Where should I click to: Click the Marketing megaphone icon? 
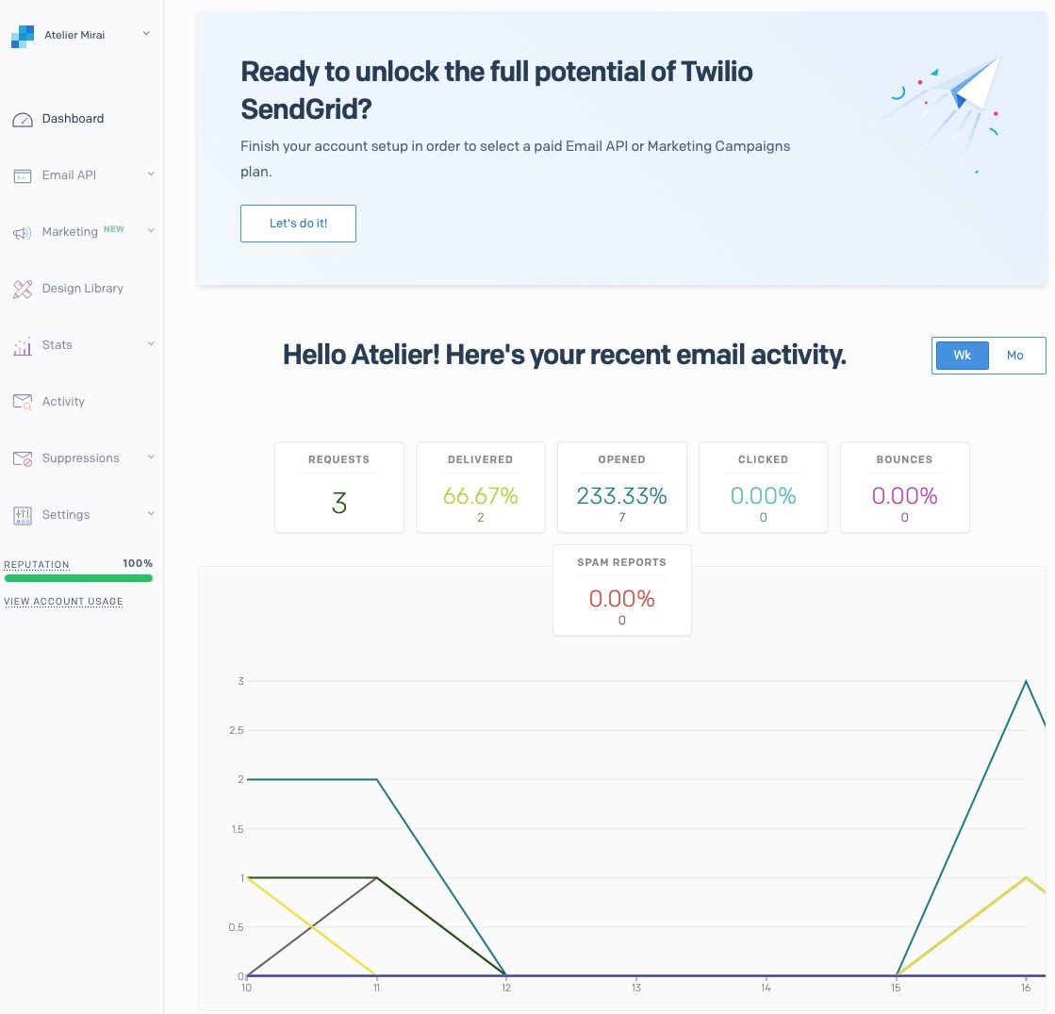(23, 233)
